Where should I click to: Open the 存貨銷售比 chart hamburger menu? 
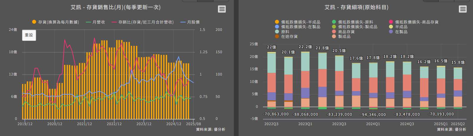[x=222, y=9]
